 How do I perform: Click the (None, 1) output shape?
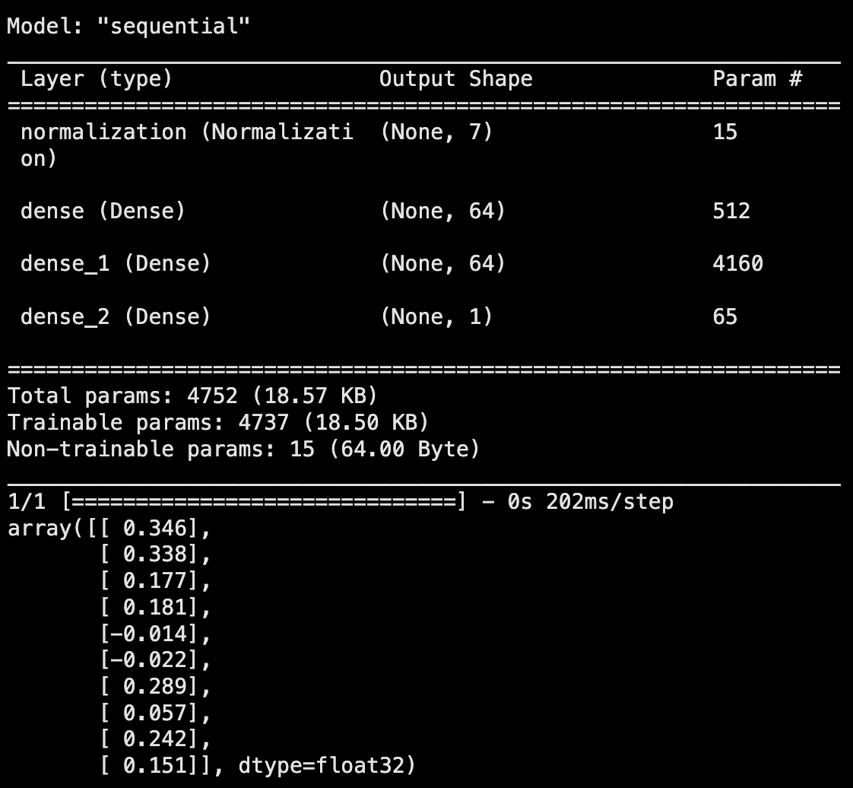(436, 316)
